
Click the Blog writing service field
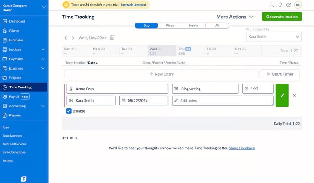(205, 89)
